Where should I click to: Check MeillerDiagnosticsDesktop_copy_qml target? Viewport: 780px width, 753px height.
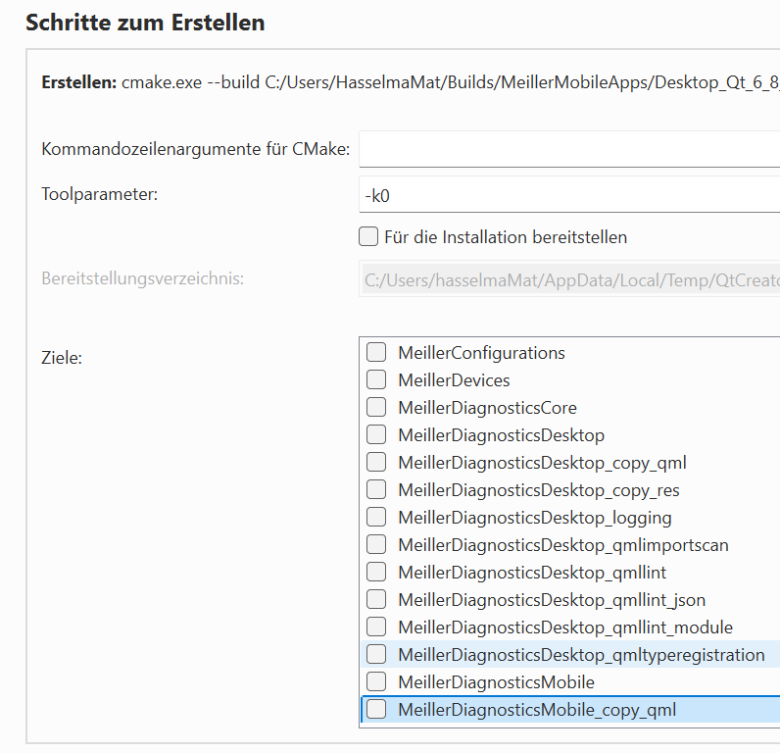[376, 462]
